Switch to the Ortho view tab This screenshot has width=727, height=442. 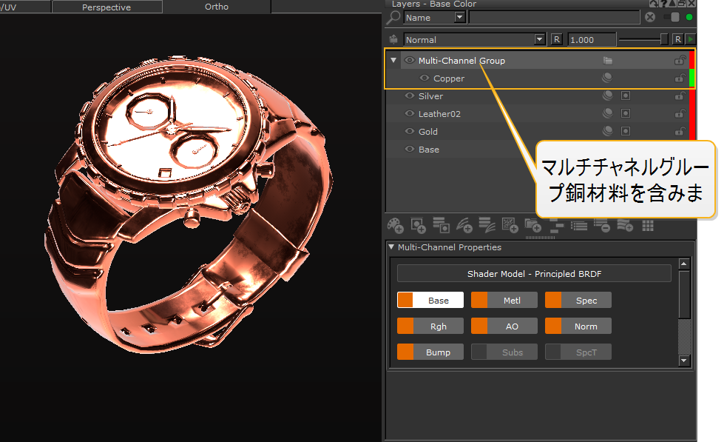click(x=216, y=7)
